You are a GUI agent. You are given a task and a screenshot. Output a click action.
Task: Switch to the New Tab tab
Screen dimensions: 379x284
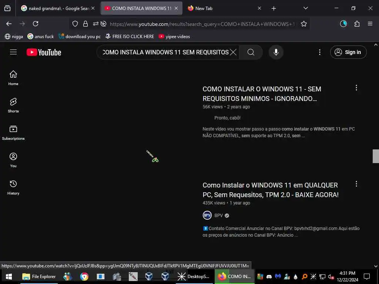204,8
